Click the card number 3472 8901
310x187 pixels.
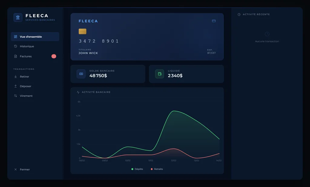[99, 41]
